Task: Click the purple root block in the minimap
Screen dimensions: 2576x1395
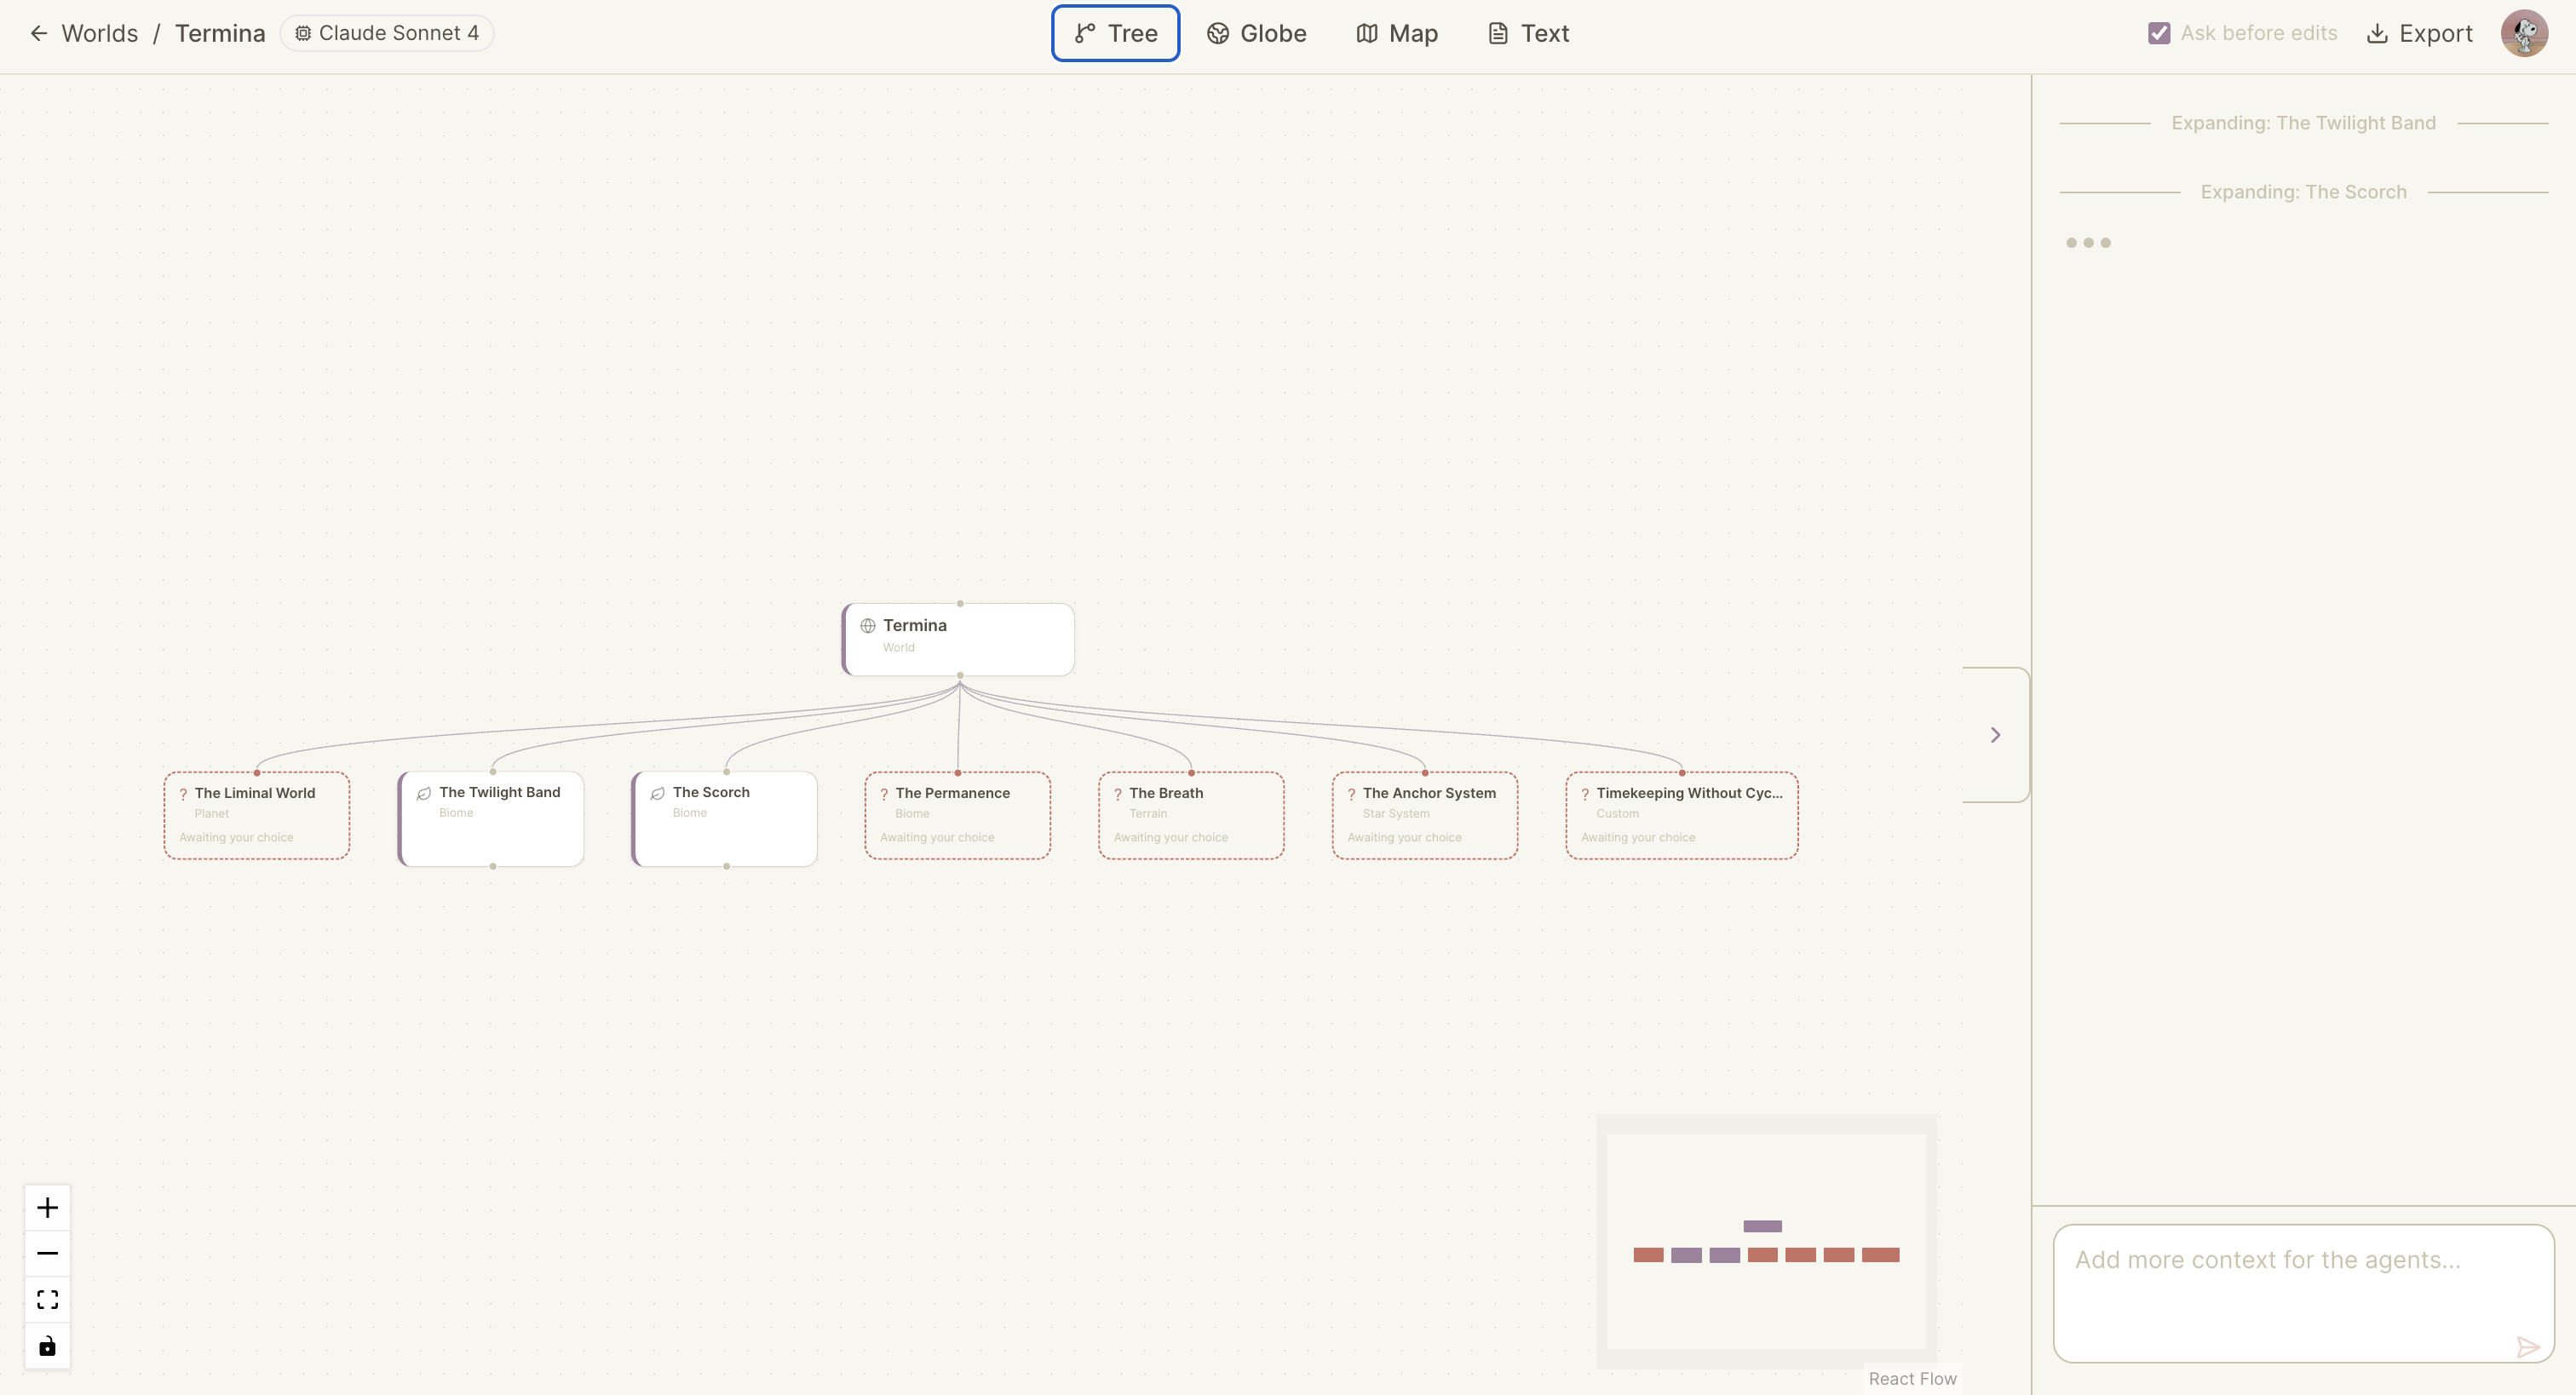Action: (x=1762, y=1226)
